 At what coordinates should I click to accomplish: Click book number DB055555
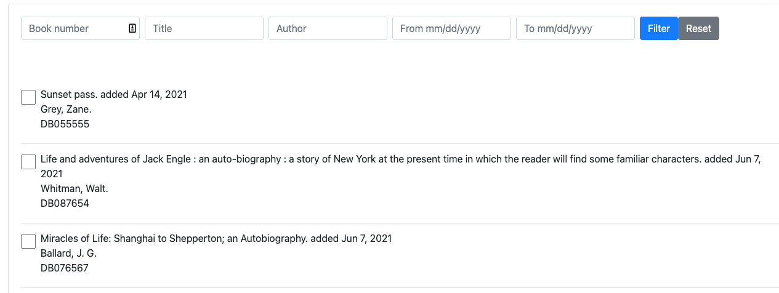[x=65, y=124]
